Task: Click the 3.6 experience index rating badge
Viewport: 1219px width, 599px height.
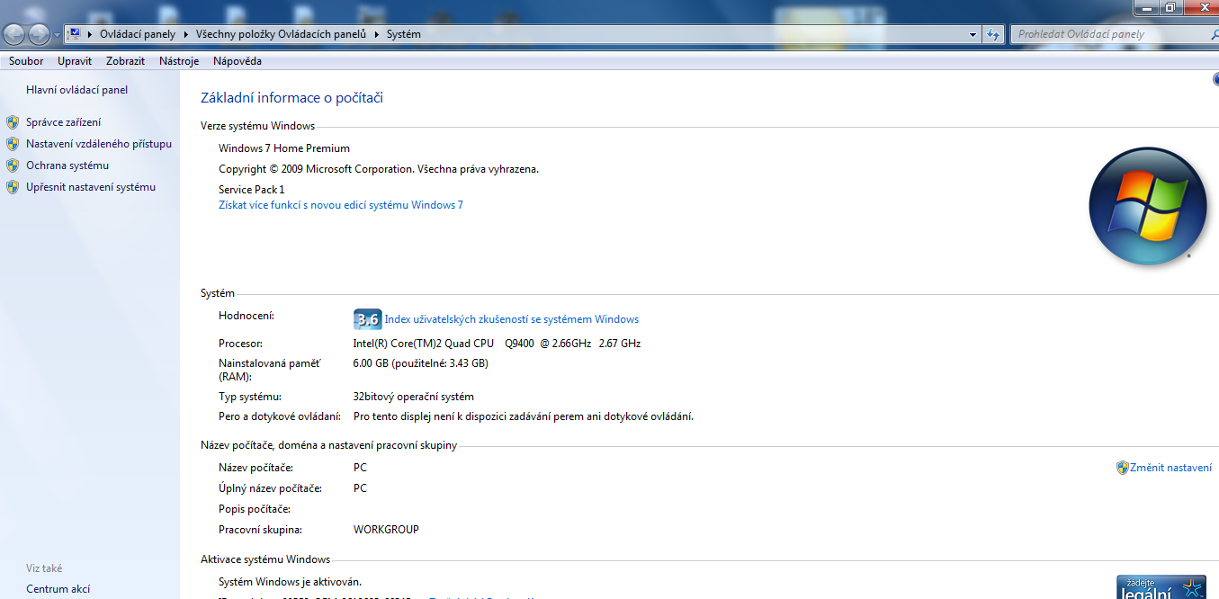Action: (x=367, y=319)
